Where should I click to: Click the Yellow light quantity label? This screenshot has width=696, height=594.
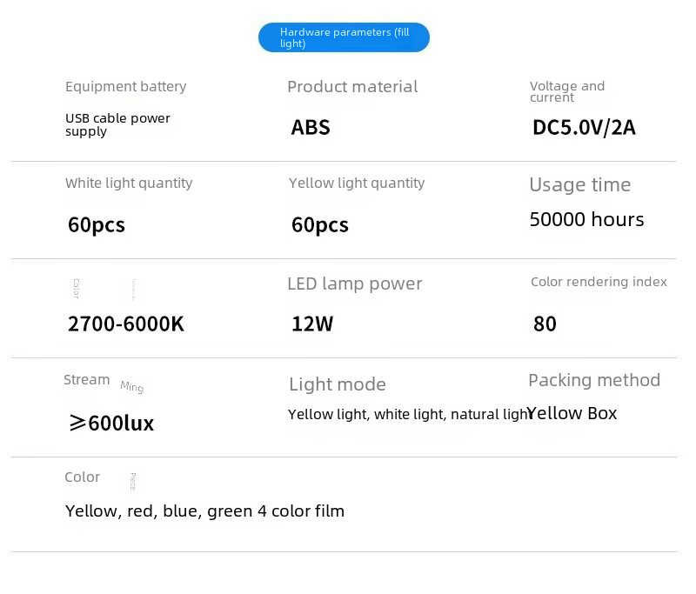click(357, 184)
